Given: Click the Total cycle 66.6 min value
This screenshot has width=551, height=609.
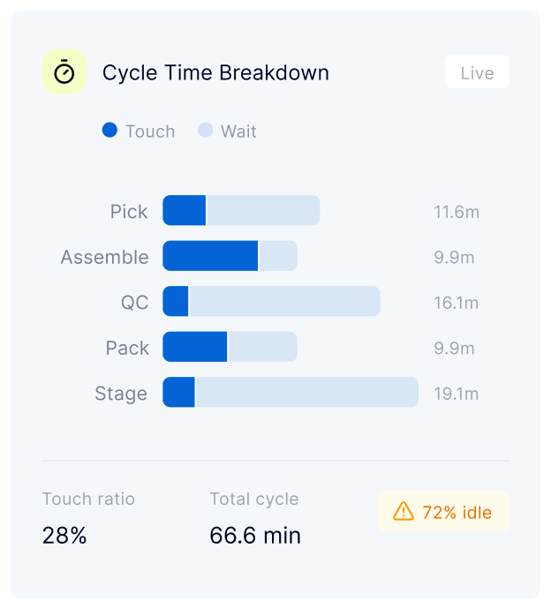Looking at the screenshot, I should point(255,535).
